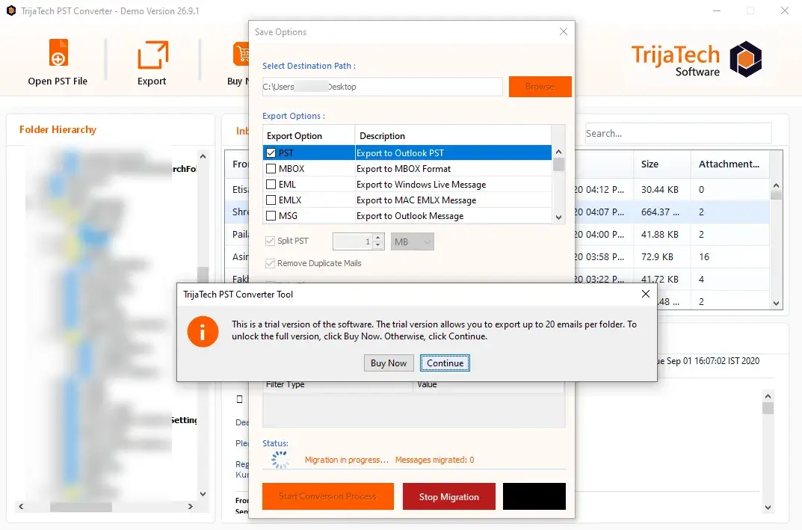This screenshot has width=802, height=530.
Task: Click the Size column header
Action: pos(661,164)
